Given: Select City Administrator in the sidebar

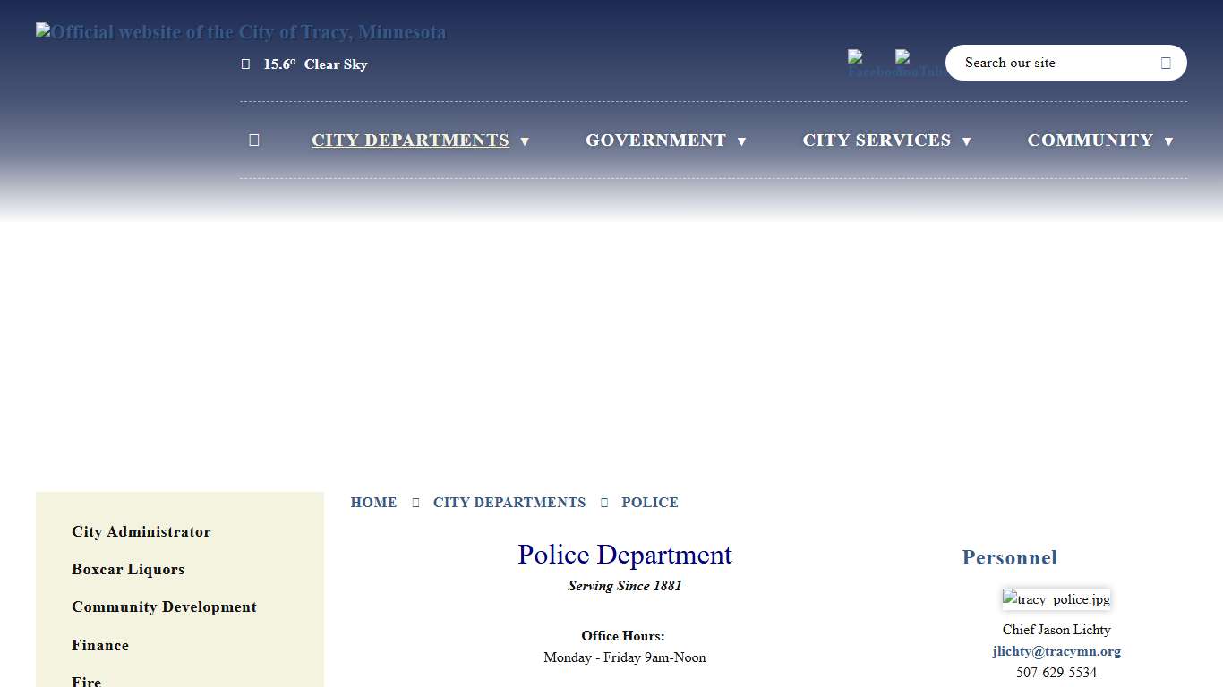Looking at the screenshot, I should pyautogui.click(x=141, y=531).
